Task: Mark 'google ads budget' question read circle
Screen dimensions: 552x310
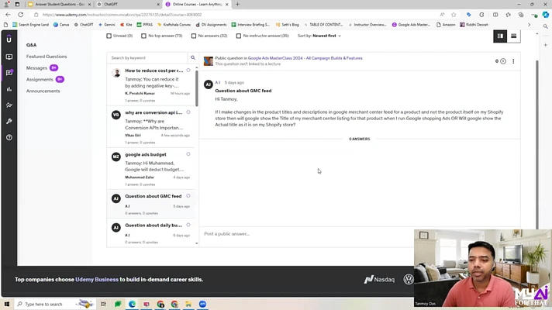Action: (188, 154)
